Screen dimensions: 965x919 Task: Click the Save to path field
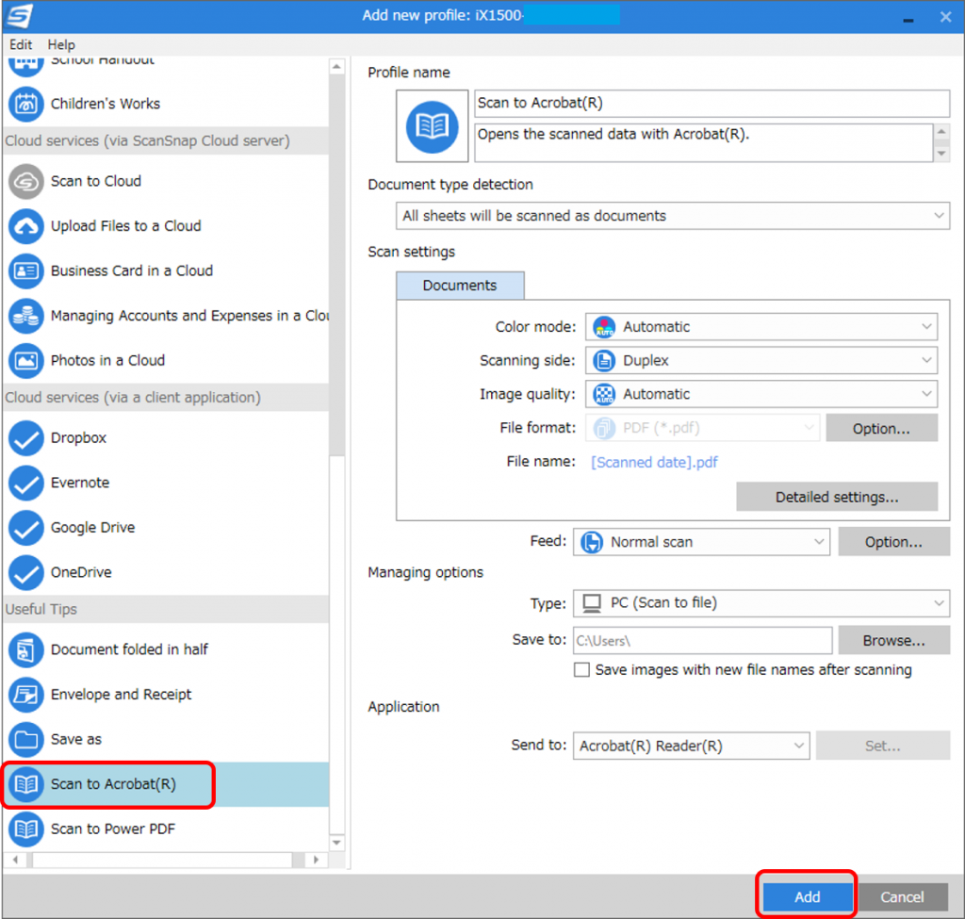tap(702, 641)
